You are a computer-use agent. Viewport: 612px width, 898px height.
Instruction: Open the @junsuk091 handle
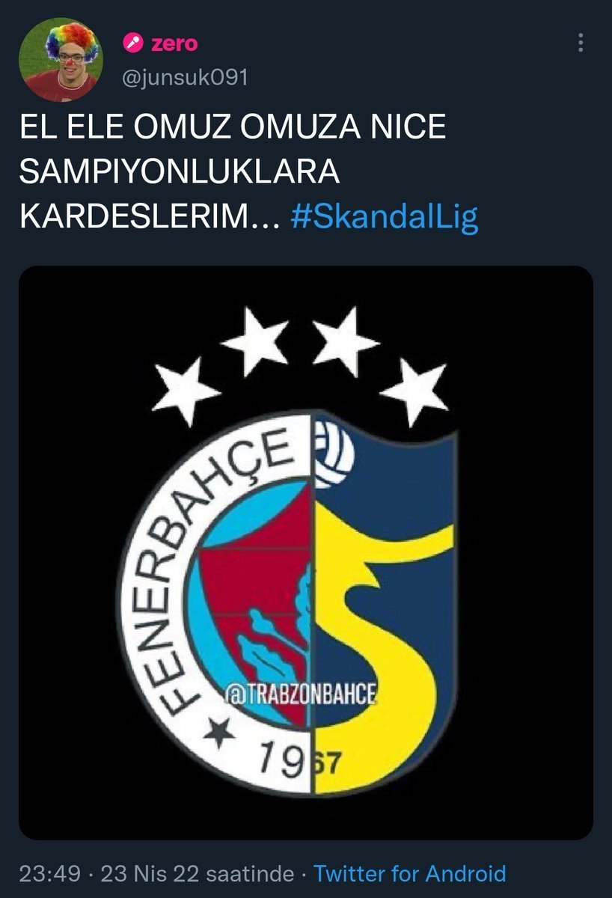[186, 76]
